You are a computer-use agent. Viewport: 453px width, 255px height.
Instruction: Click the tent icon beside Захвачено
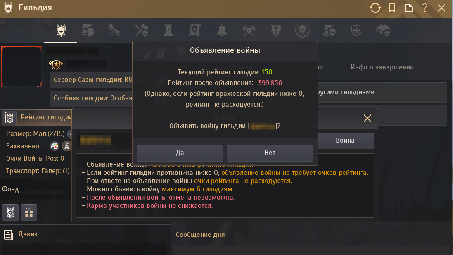[x=67, y=146]
